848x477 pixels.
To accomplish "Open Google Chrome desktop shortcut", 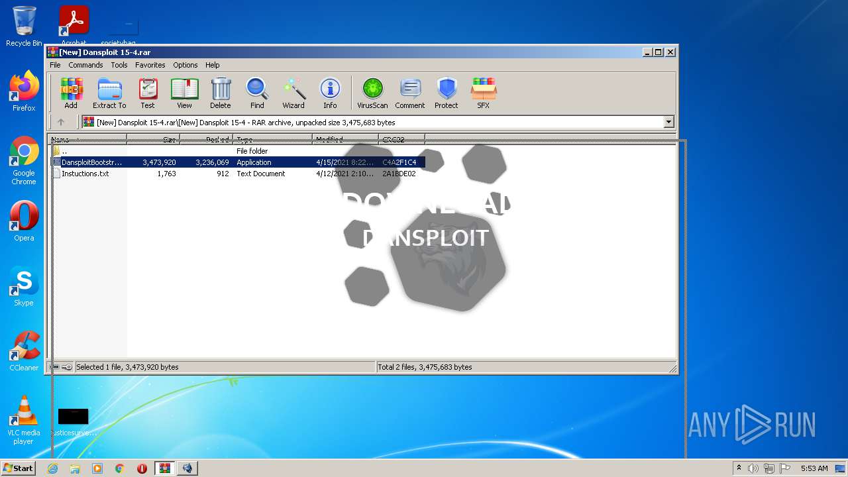I will 24,161.
